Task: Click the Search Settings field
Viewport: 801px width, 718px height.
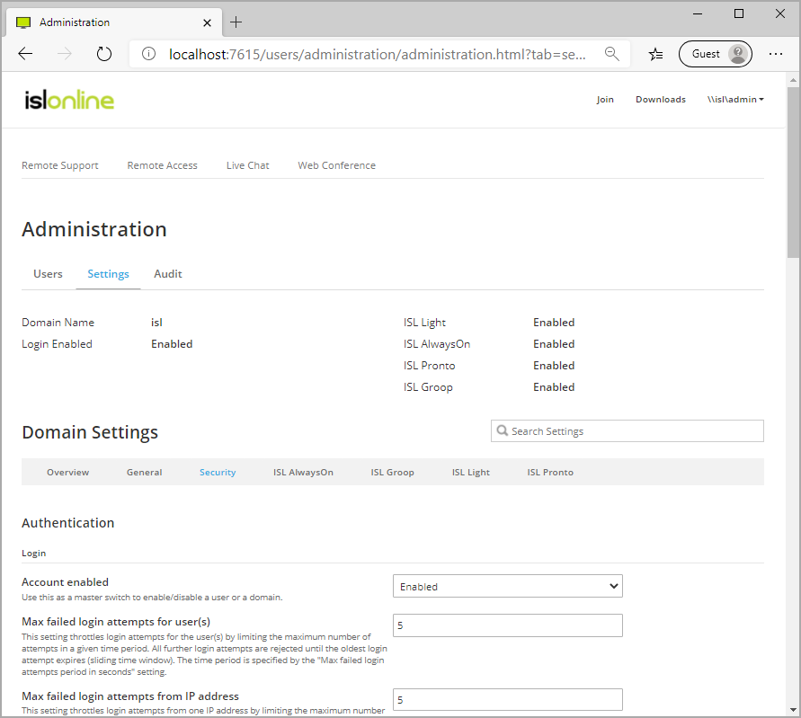Action: pos(627,431)
